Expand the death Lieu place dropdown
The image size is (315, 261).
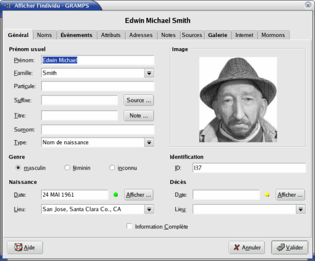point(301,209)
